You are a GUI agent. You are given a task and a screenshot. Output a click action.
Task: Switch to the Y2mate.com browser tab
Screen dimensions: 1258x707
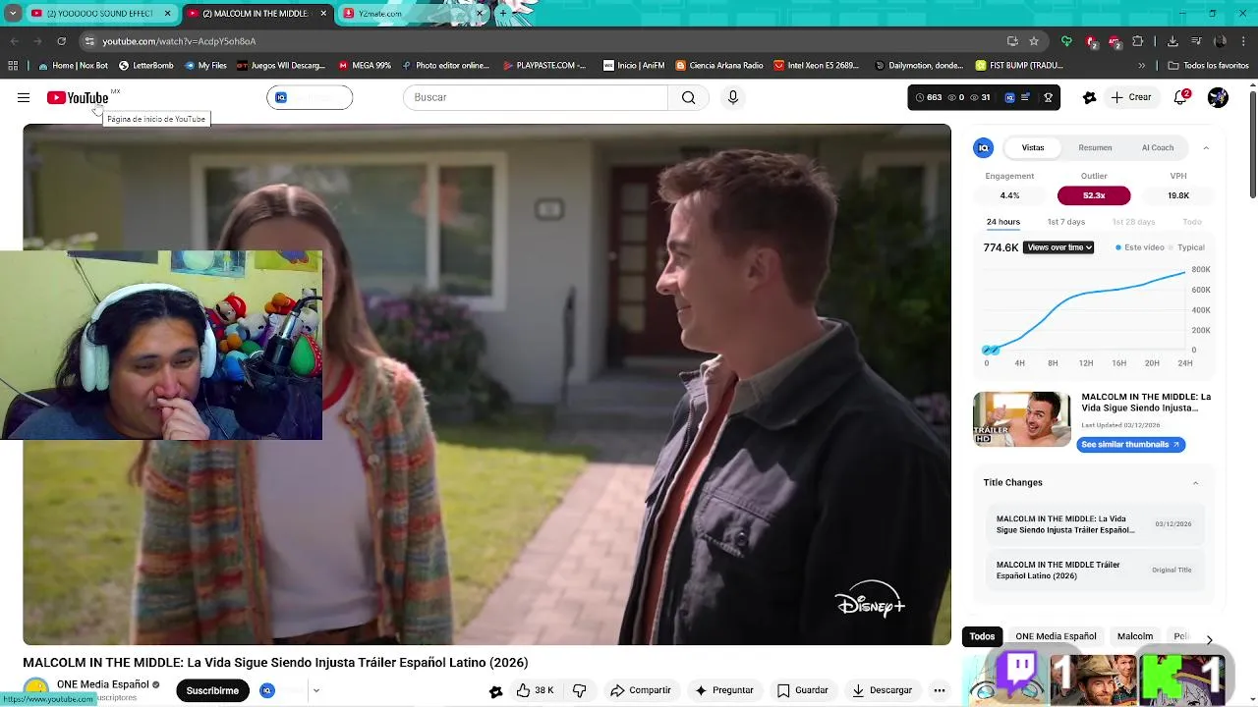coord(413,14)
